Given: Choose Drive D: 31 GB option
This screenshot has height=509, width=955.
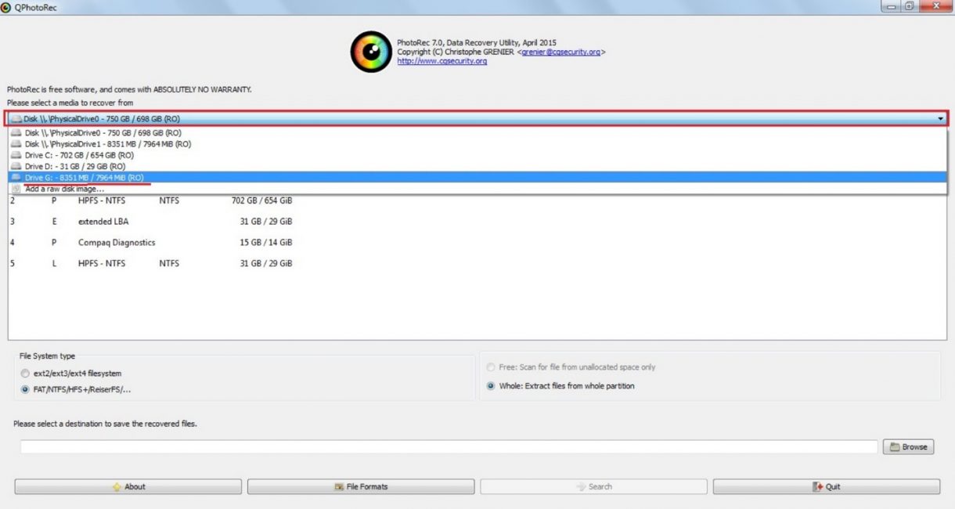Looking at the screenshot, I should click(x=477, y=166).
